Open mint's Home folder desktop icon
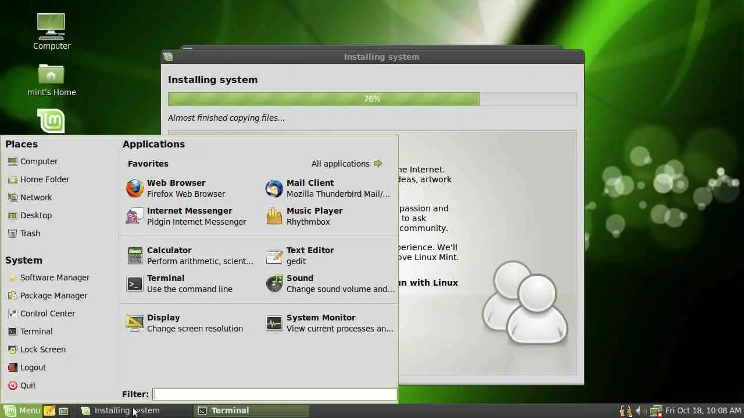744x418 pixels. 51,74
